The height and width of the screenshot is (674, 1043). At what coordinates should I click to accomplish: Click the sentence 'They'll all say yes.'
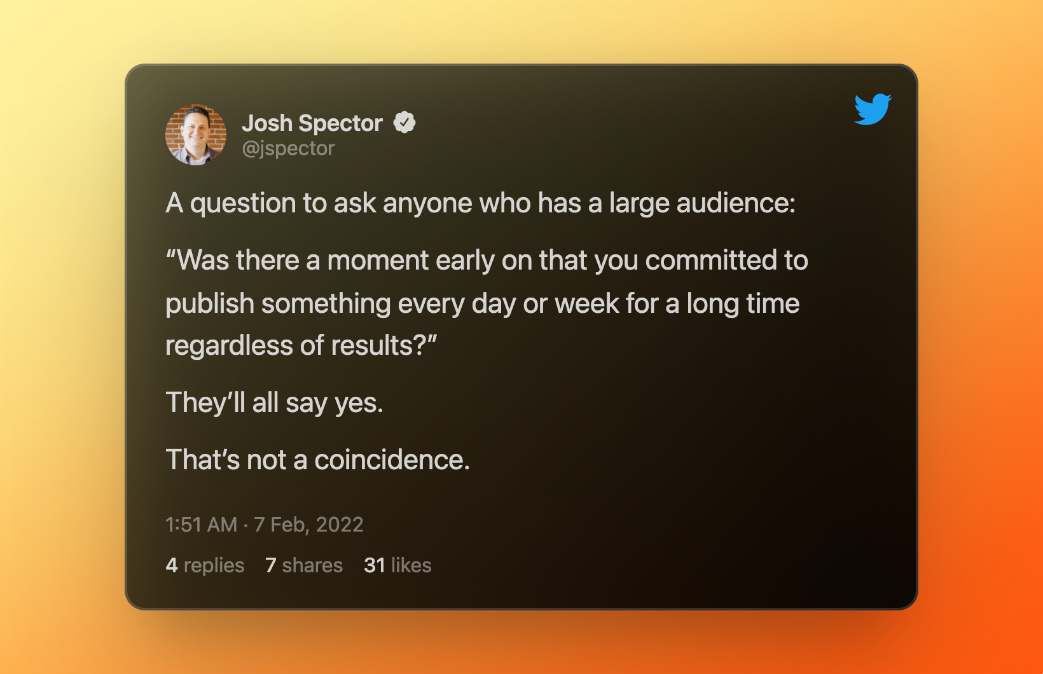[x=275, y=403]
